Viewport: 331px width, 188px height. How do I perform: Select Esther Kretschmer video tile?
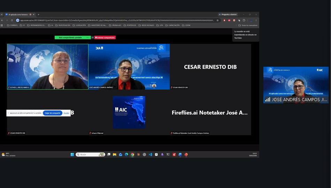point(48,67)
